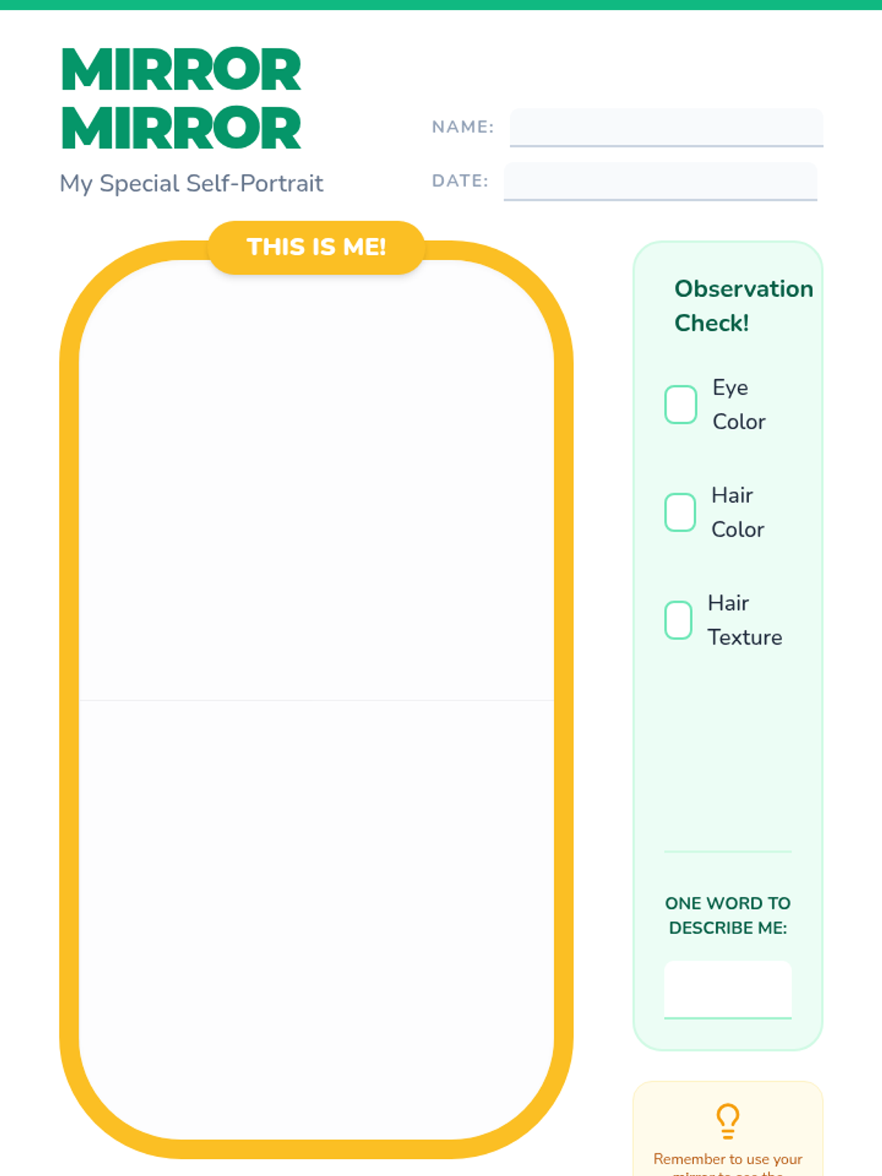Viewport: 882px width, 1176px height.
Task: Click inside the self-portrait drawing area
Action: coord(316,698)
